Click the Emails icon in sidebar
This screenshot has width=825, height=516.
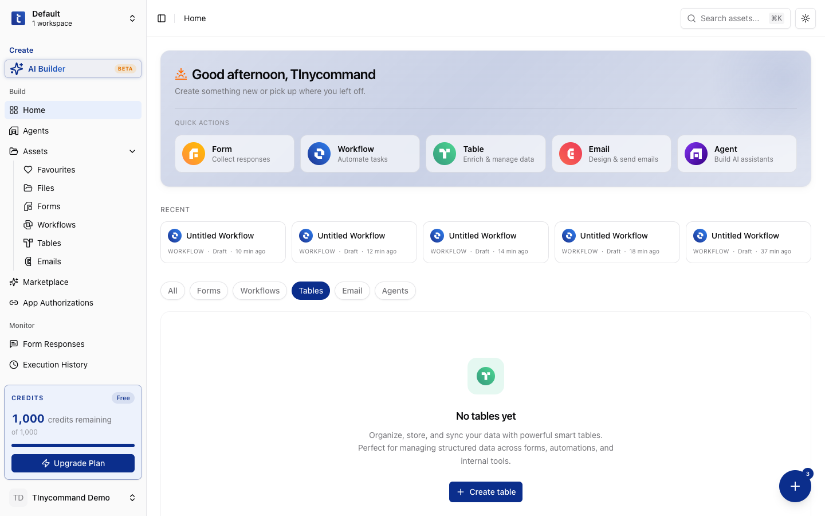click(28, 261)
